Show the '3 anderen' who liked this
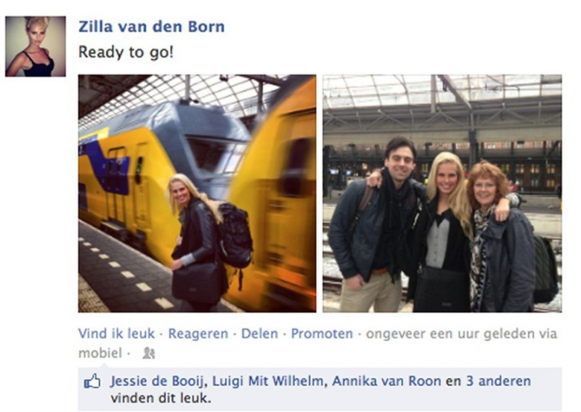 coord(498,381)
